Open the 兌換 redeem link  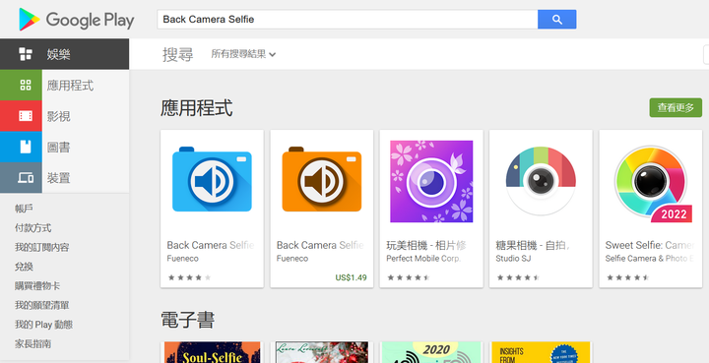(x=24, y=267)
